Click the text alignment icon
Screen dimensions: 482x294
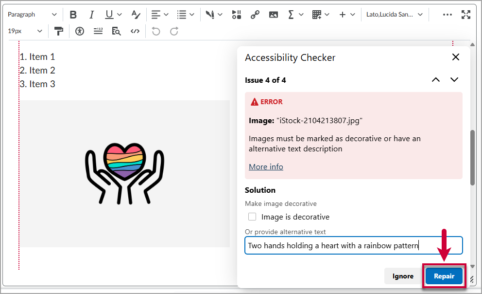[x=156, y=15]
